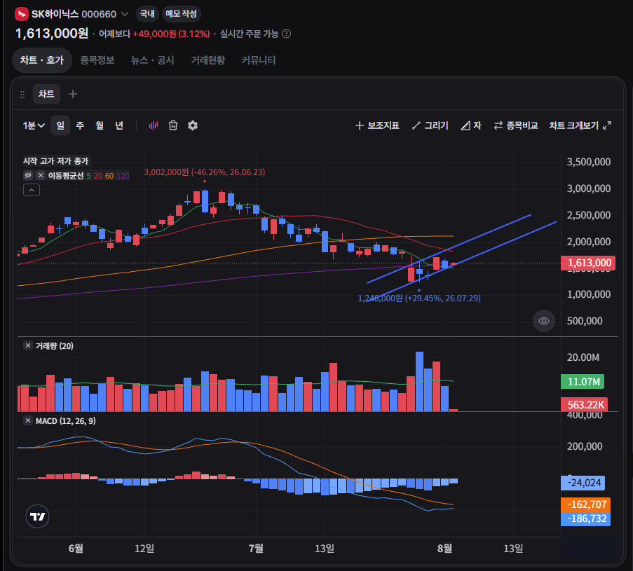Toggle moving average visibility eye-slash icon
The height and width of the screenshot is (571, 633).
tap(28, 175)
